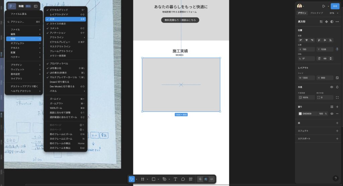Click the Present play icon
Viewport: 343px width, 186px height.
tap(324, 6)
